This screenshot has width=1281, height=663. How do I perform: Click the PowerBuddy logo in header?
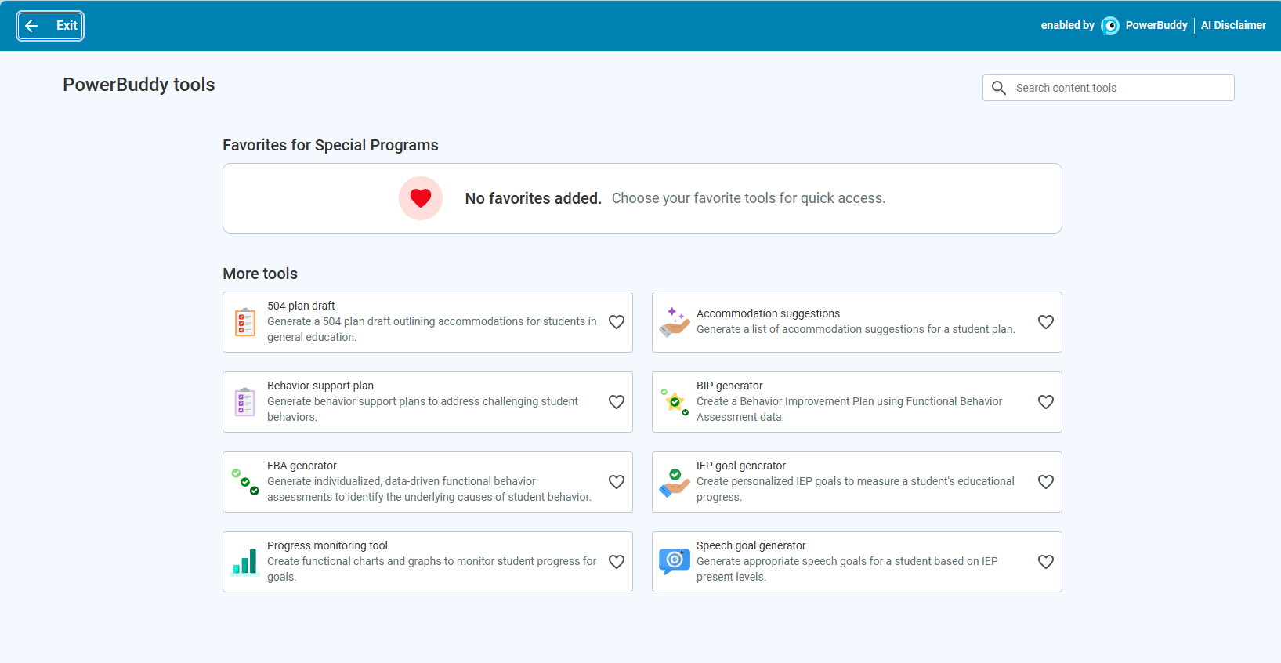pos(1110,26)
